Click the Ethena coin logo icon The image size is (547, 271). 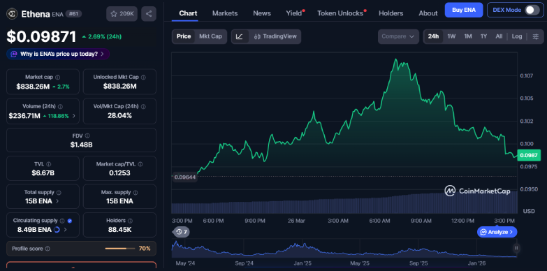coord(12,14)
